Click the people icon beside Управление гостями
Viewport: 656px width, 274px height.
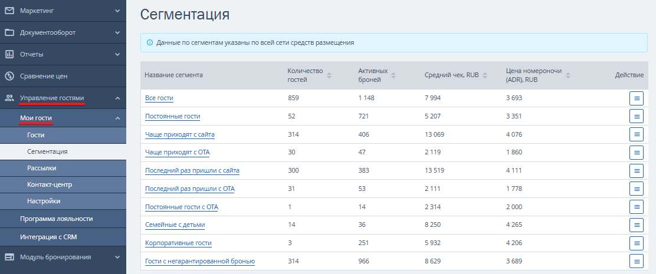(9, 98)
